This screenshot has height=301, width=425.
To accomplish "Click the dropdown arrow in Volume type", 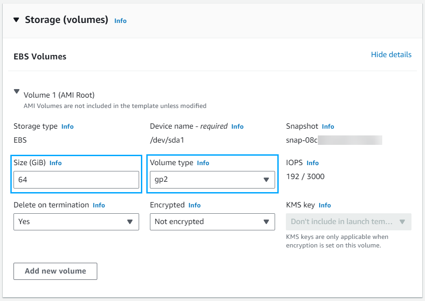I will click(x=266, y=180).
